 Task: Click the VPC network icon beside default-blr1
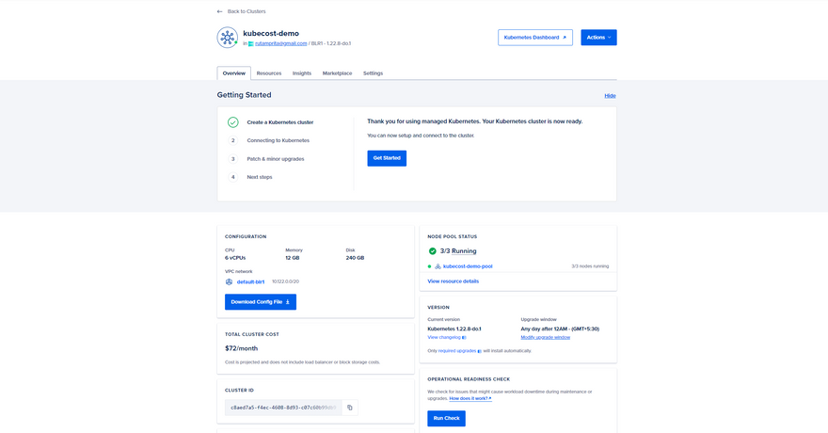229,281
